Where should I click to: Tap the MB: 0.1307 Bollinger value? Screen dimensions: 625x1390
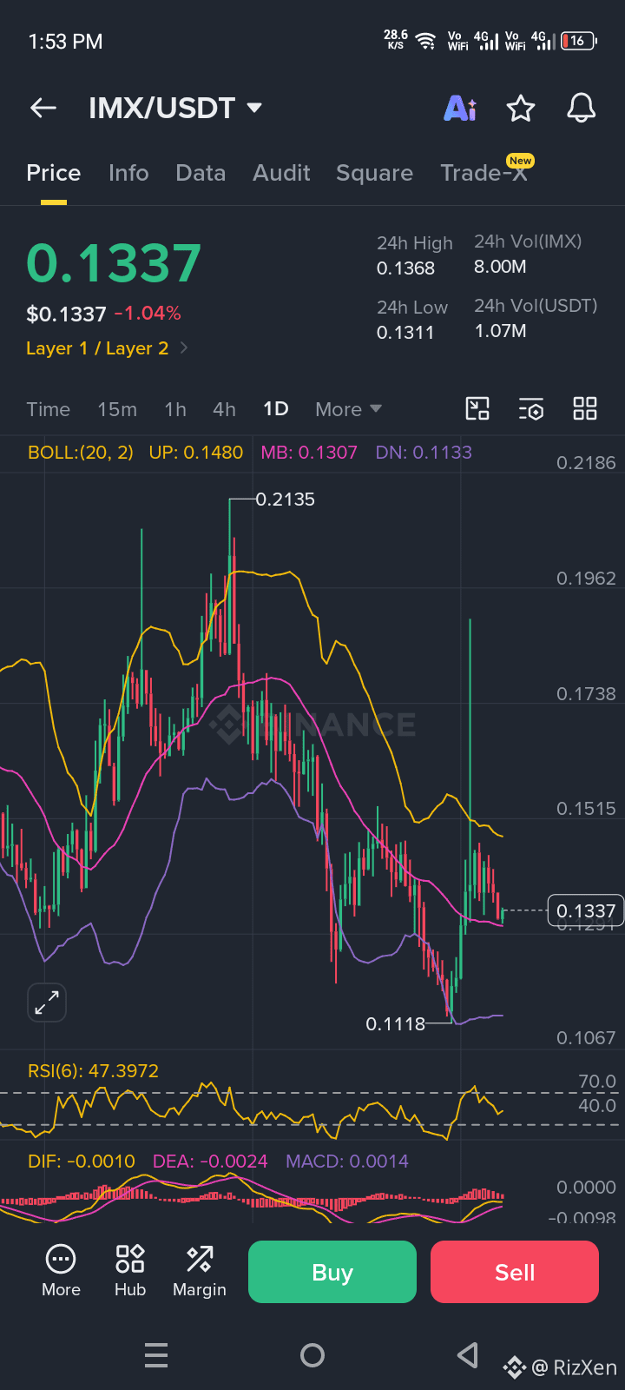(309, 453)
